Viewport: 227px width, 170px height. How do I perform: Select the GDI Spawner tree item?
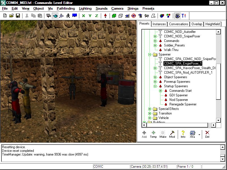coord(178,95)
